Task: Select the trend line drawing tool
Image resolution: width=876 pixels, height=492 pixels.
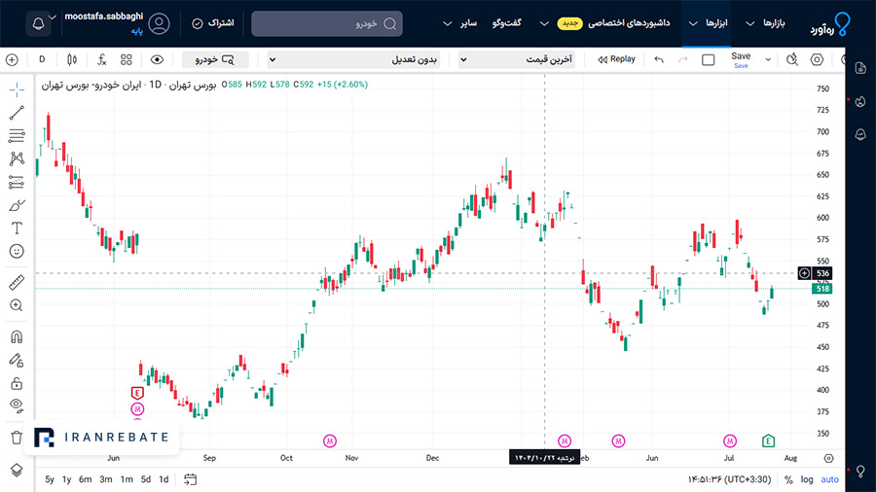Action: pos(17,113)
